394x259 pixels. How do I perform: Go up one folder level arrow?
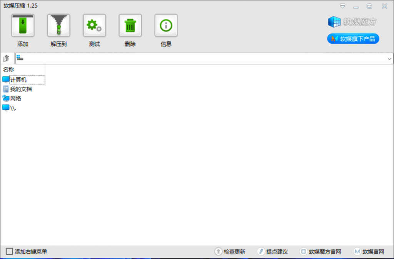tap(6, 59)
